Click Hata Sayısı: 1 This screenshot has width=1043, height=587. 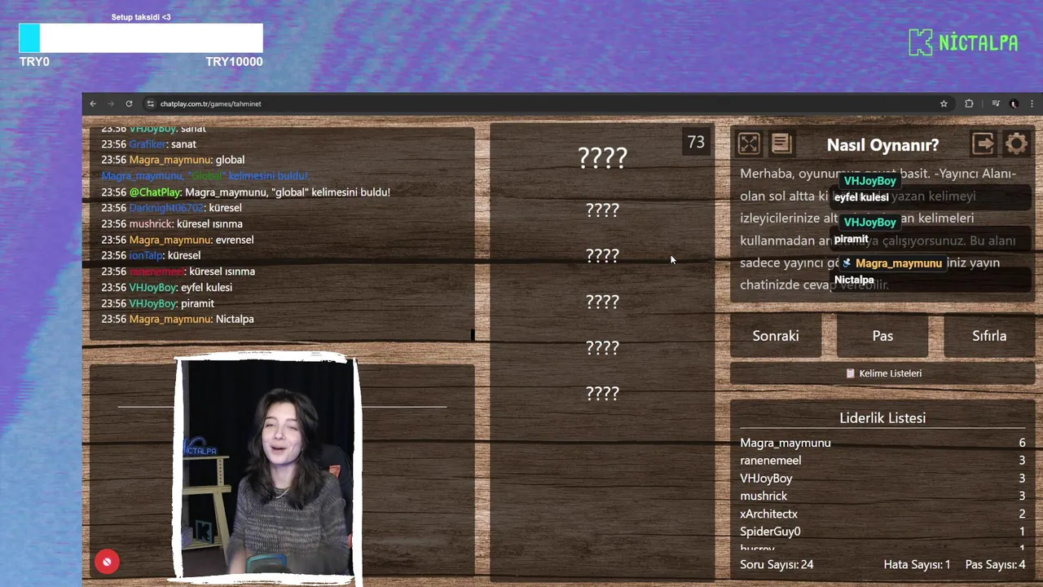coord(917,564)
